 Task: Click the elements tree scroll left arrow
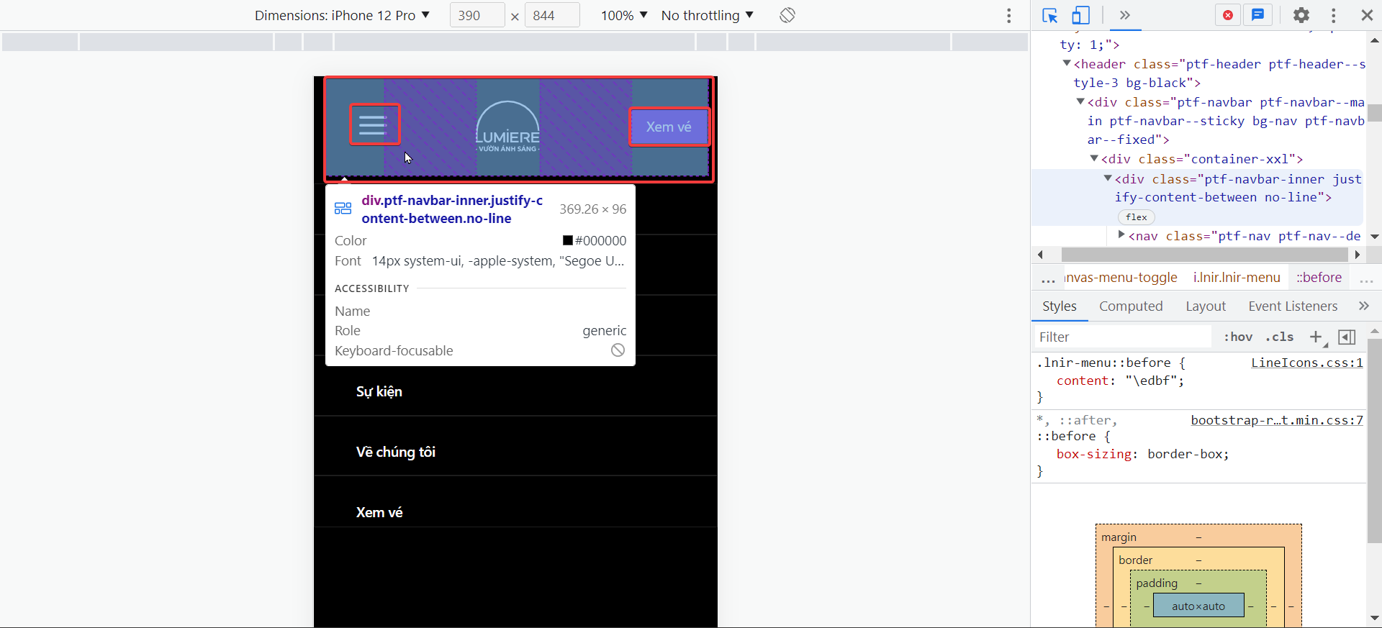[1040, 255]
